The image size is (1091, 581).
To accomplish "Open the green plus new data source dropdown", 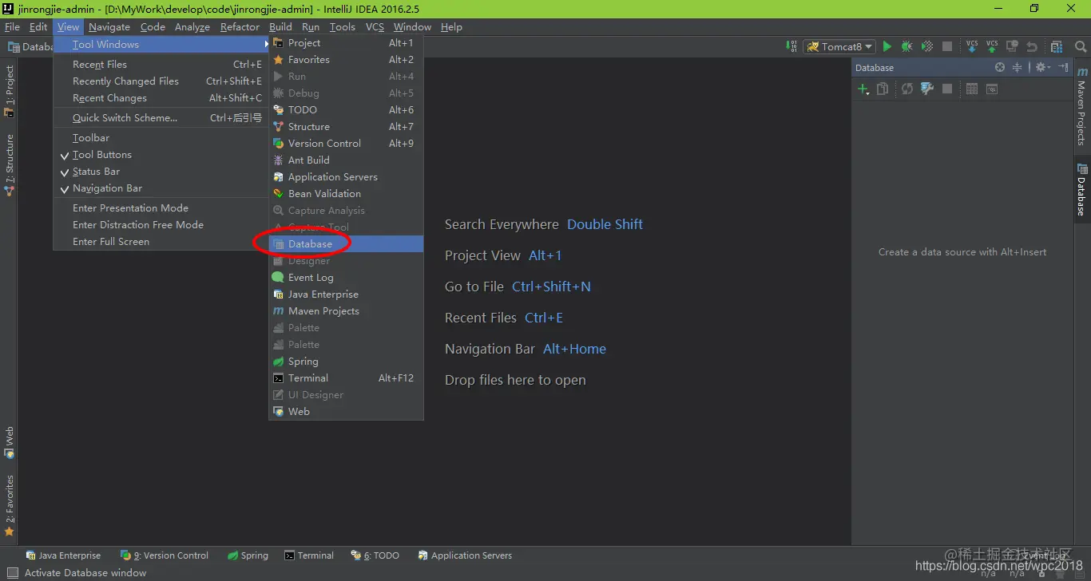I will 863,89.
